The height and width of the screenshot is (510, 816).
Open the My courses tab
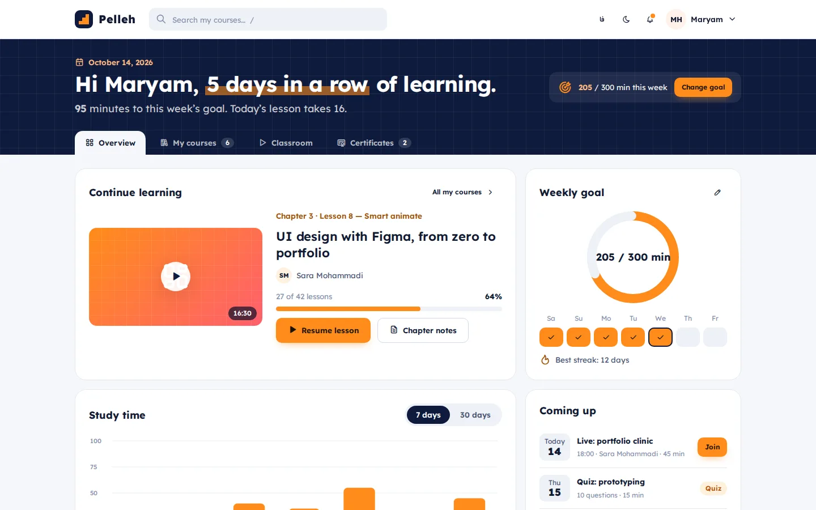pos(197,143)
